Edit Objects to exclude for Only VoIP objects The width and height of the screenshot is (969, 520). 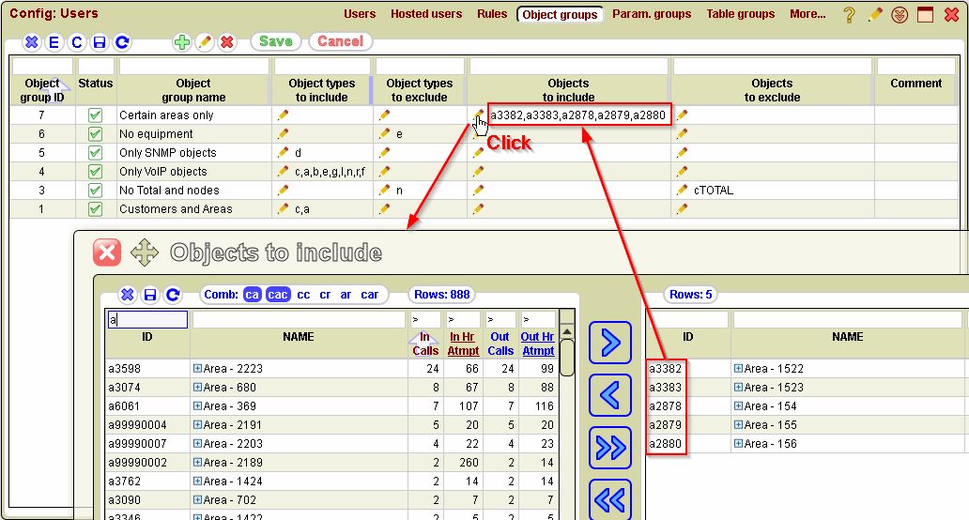tap(682, 171)
